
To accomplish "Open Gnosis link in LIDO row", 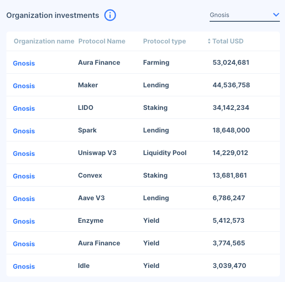I will tap(24, 109).
